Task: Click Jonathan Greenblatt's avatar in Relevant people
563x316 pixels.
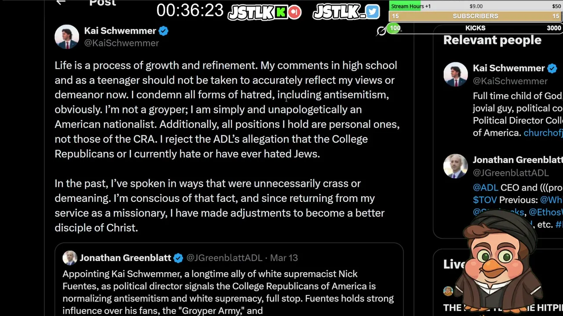Action: (x=455, y=166)
